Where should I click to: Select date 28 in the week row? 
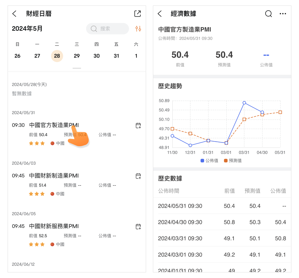(57, 56)
